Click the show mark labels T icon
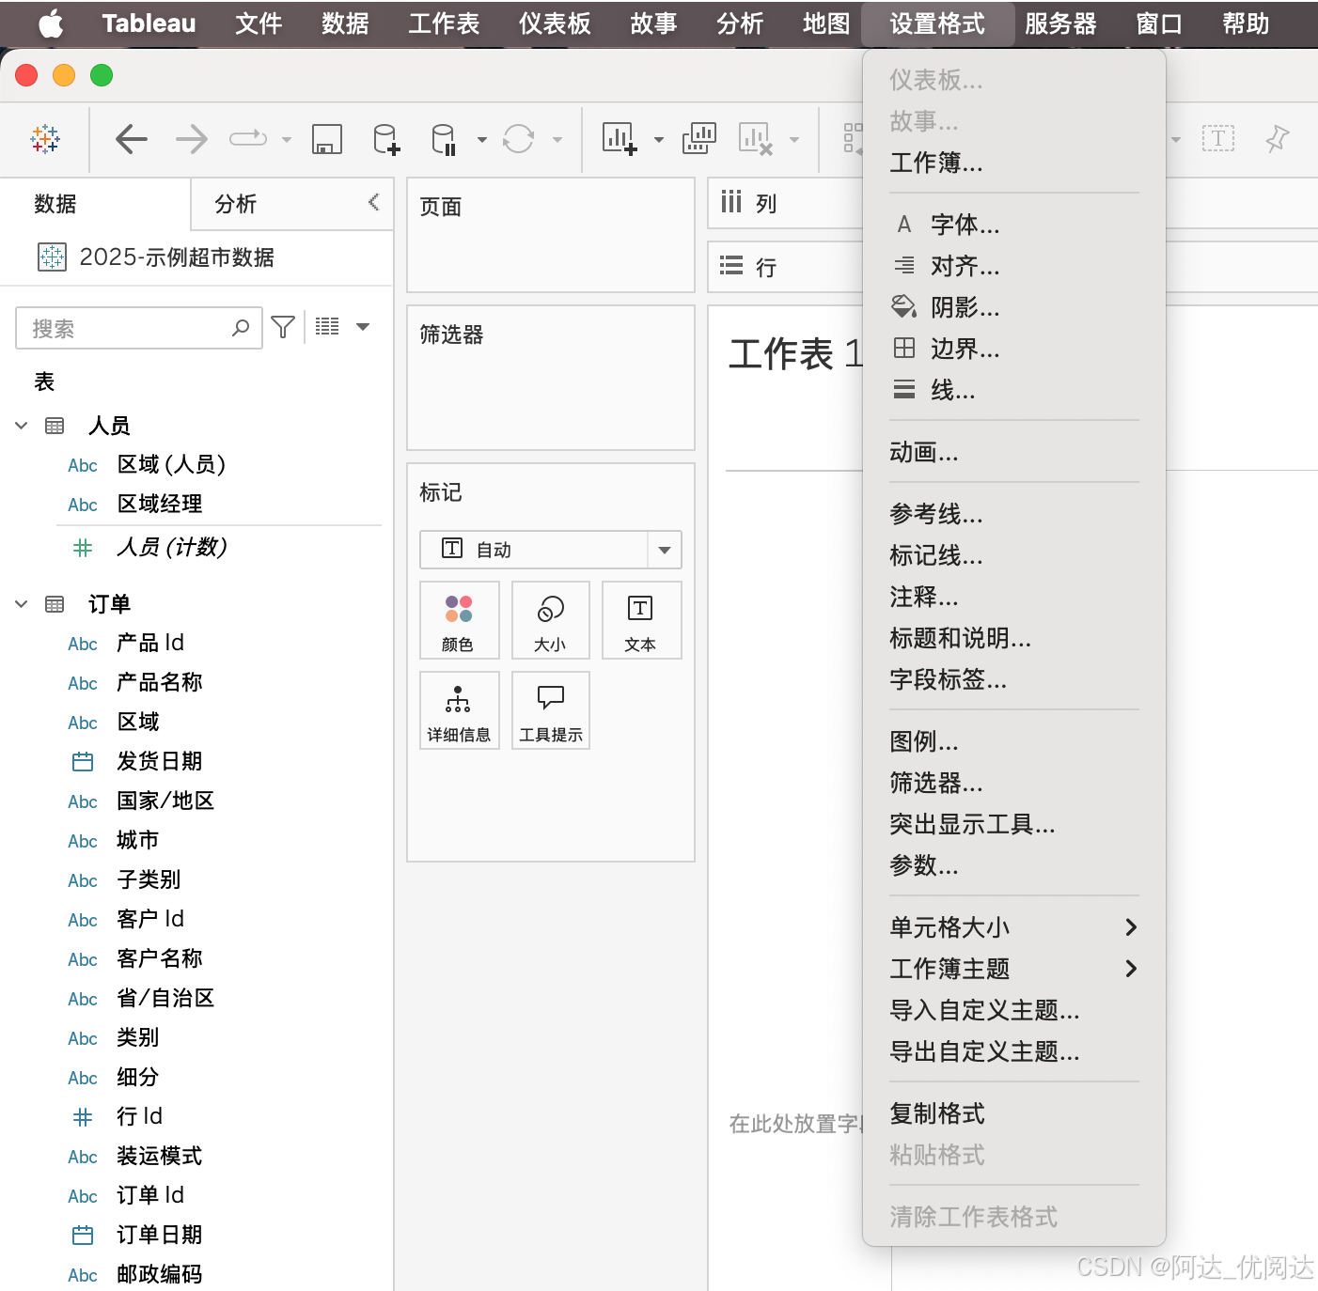The height and width of the screenshot is (1291, 1318). pos(1217,139)
